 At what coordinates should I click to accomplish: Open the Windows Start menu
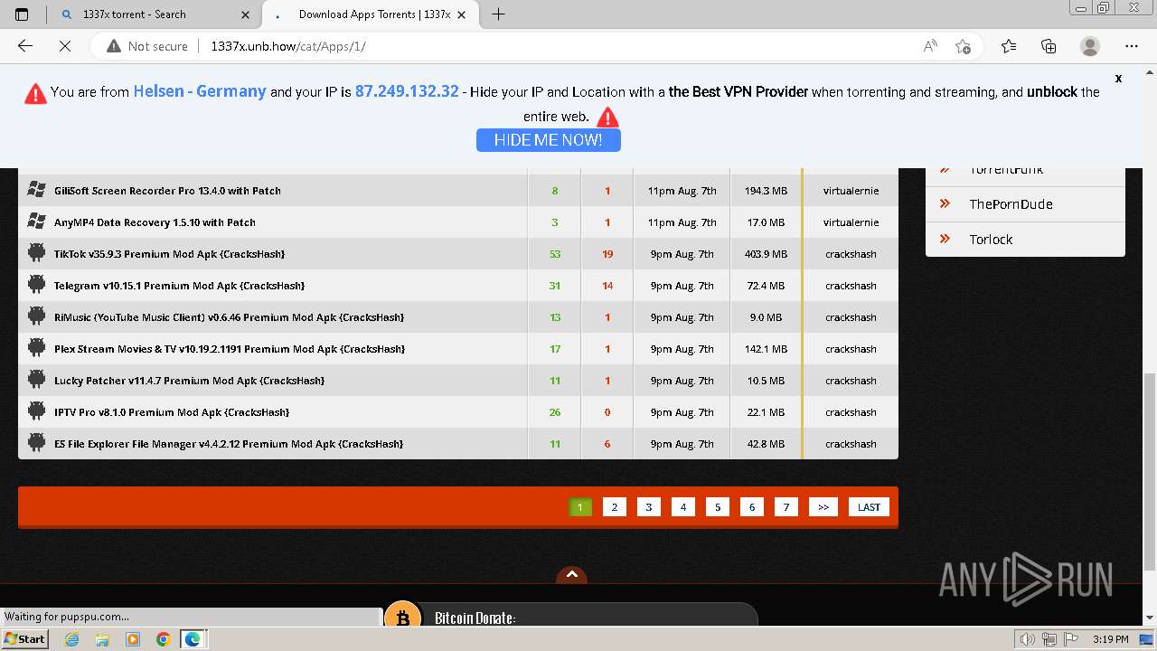click(x=25, y=638)
